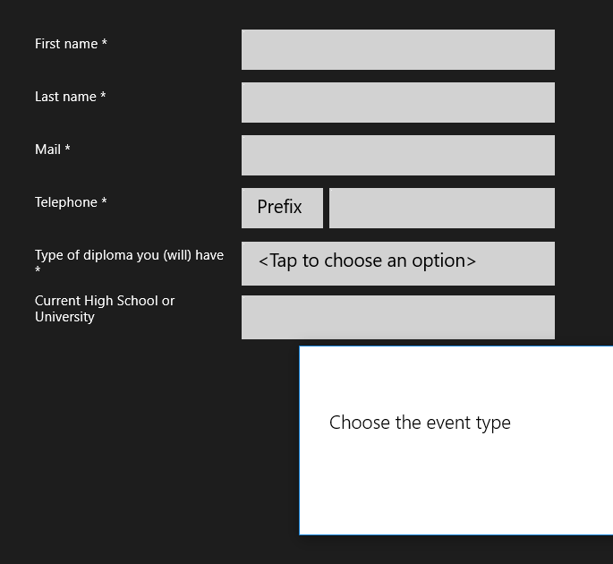
Task: Click the 'Current High School or University' label
Action: click(104, 308)
